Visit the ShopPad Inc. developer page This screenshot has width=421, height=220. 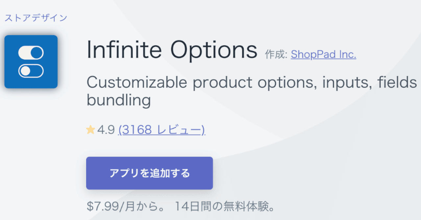pos(323,54)
